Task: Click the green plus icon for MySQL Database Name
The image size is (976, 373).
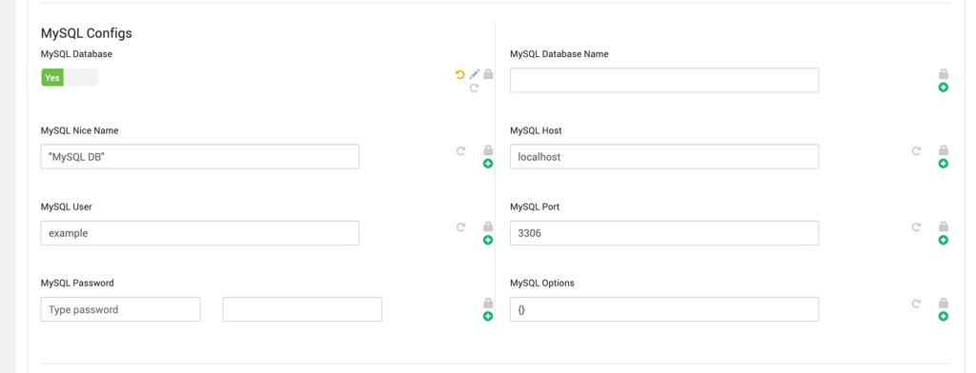Action: tap(944, 88)
